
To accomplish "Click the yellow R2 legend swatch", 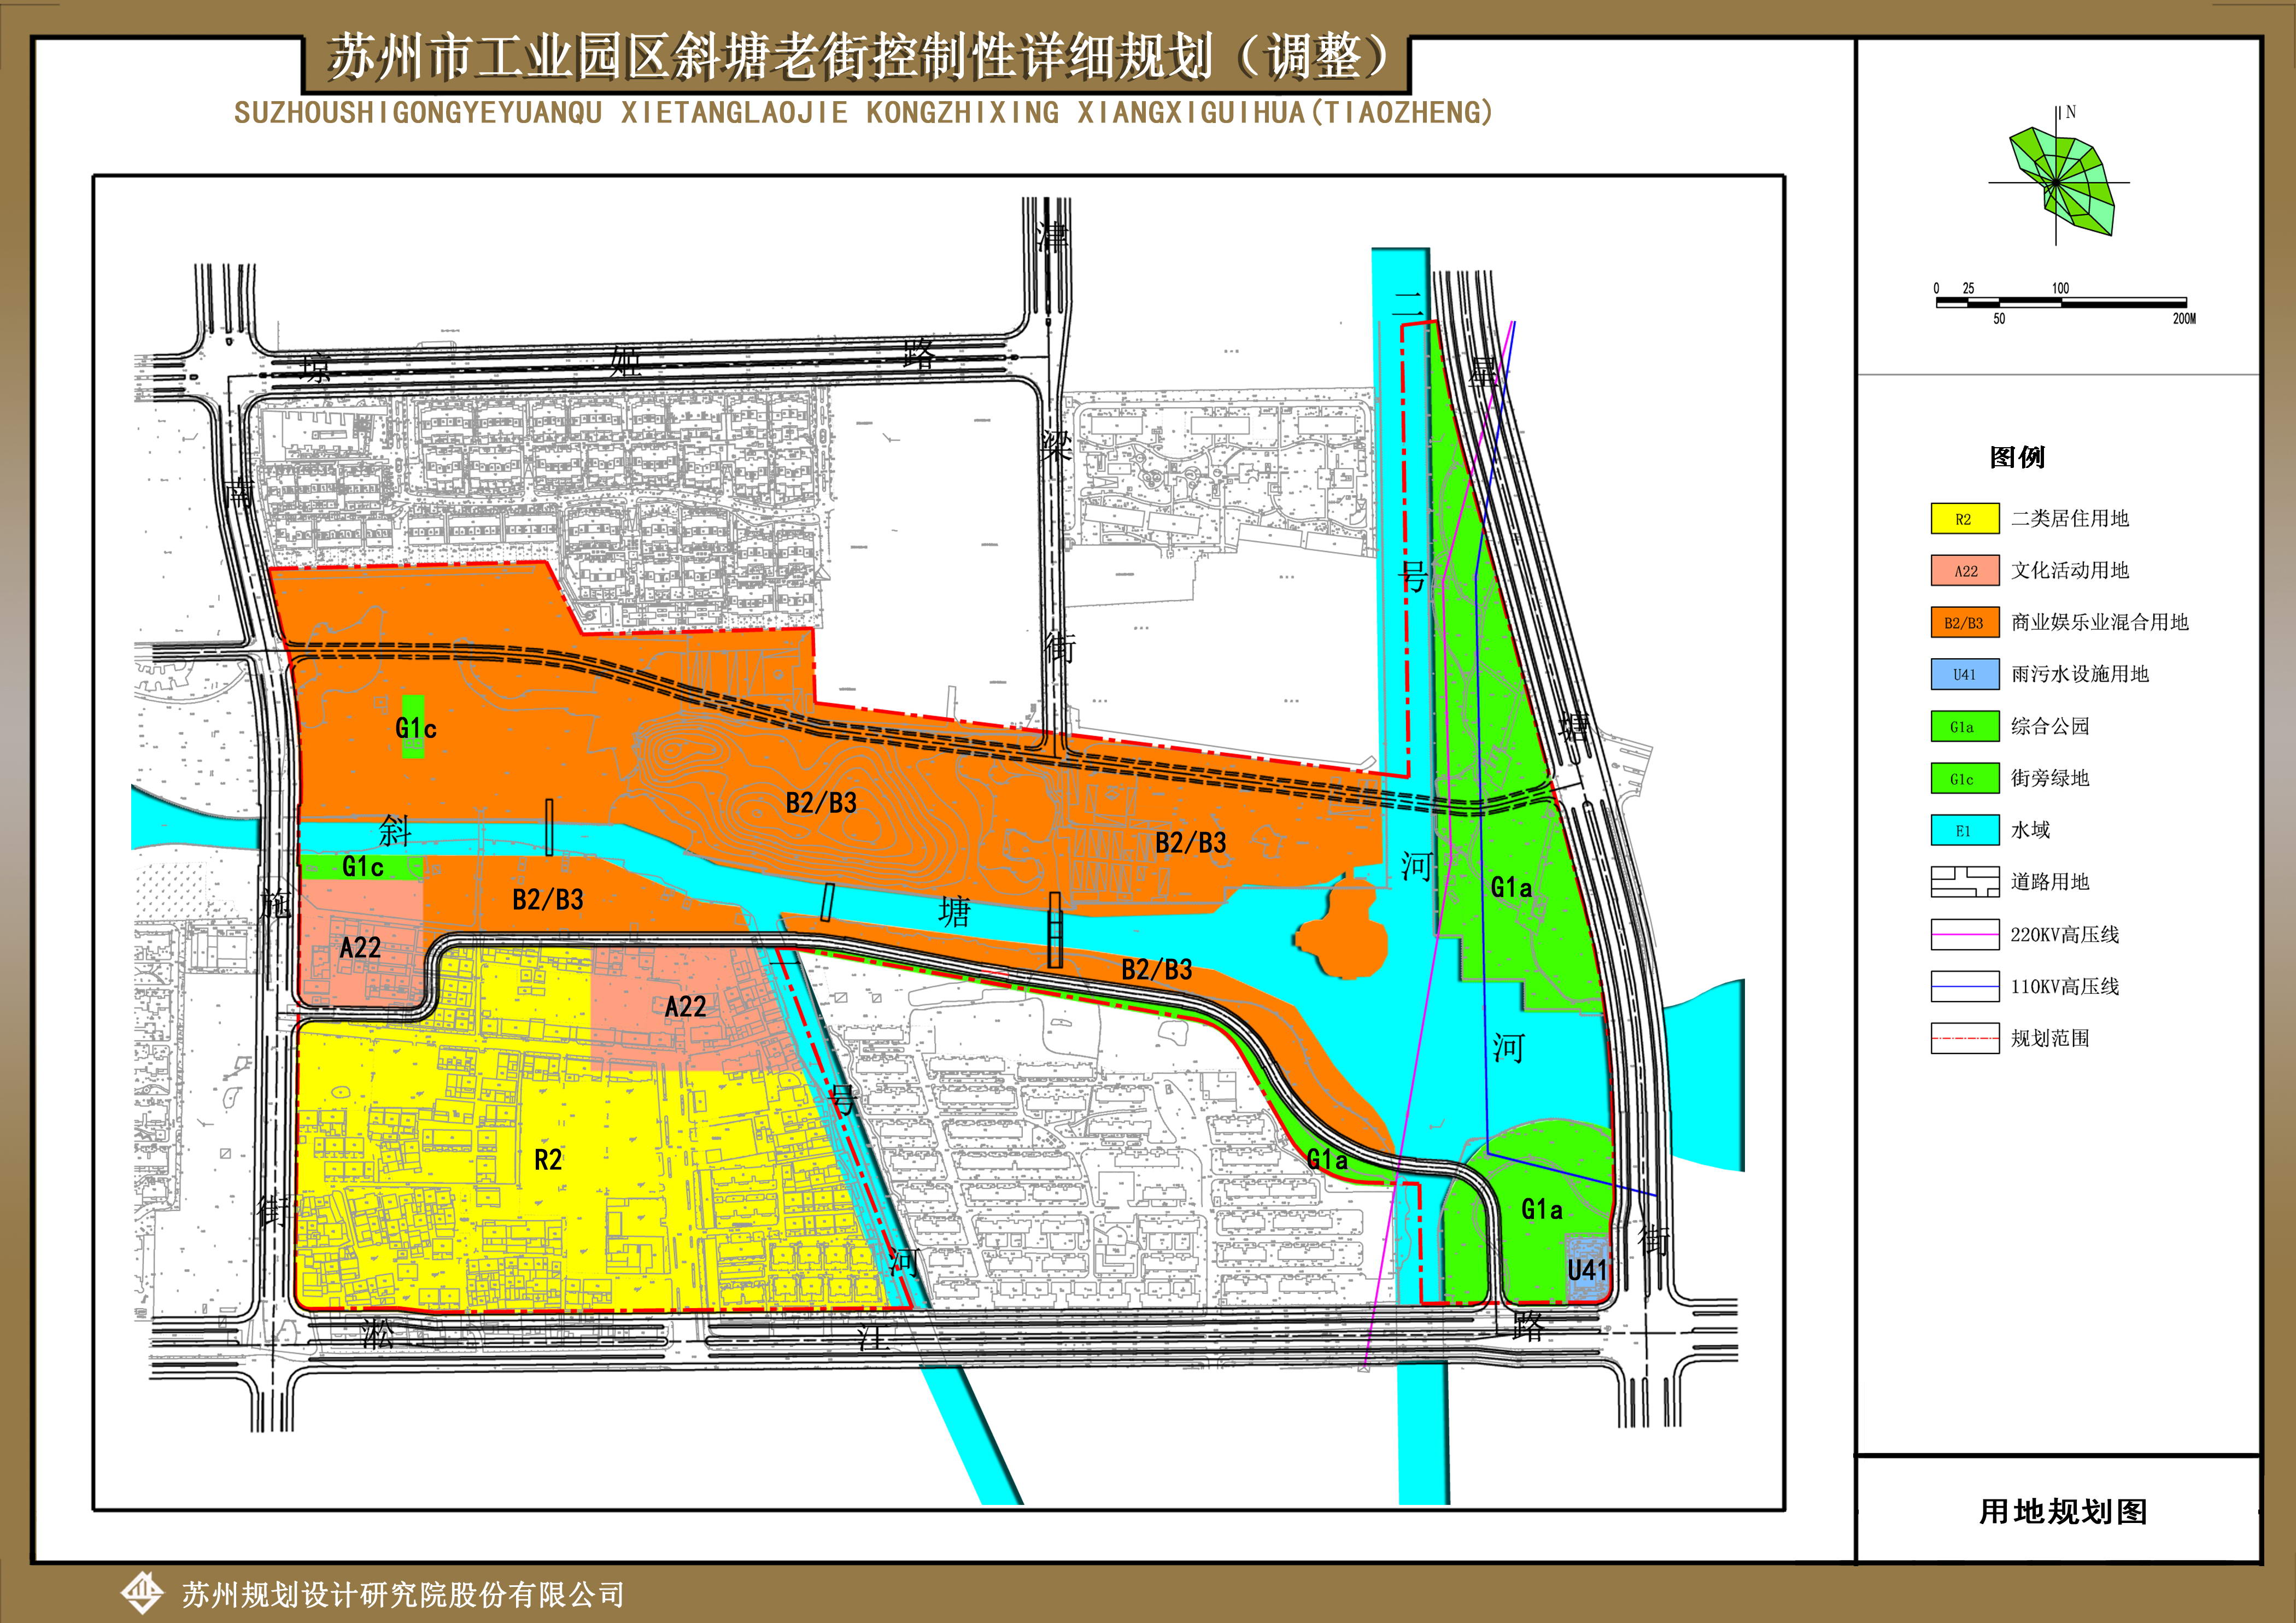I will pos(1964,519).
